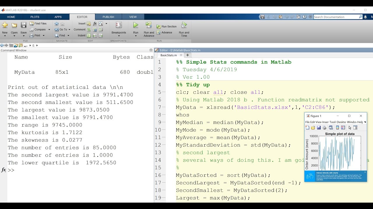Click the Save floppy disk icon in the ribbon

tap(24, 25)
